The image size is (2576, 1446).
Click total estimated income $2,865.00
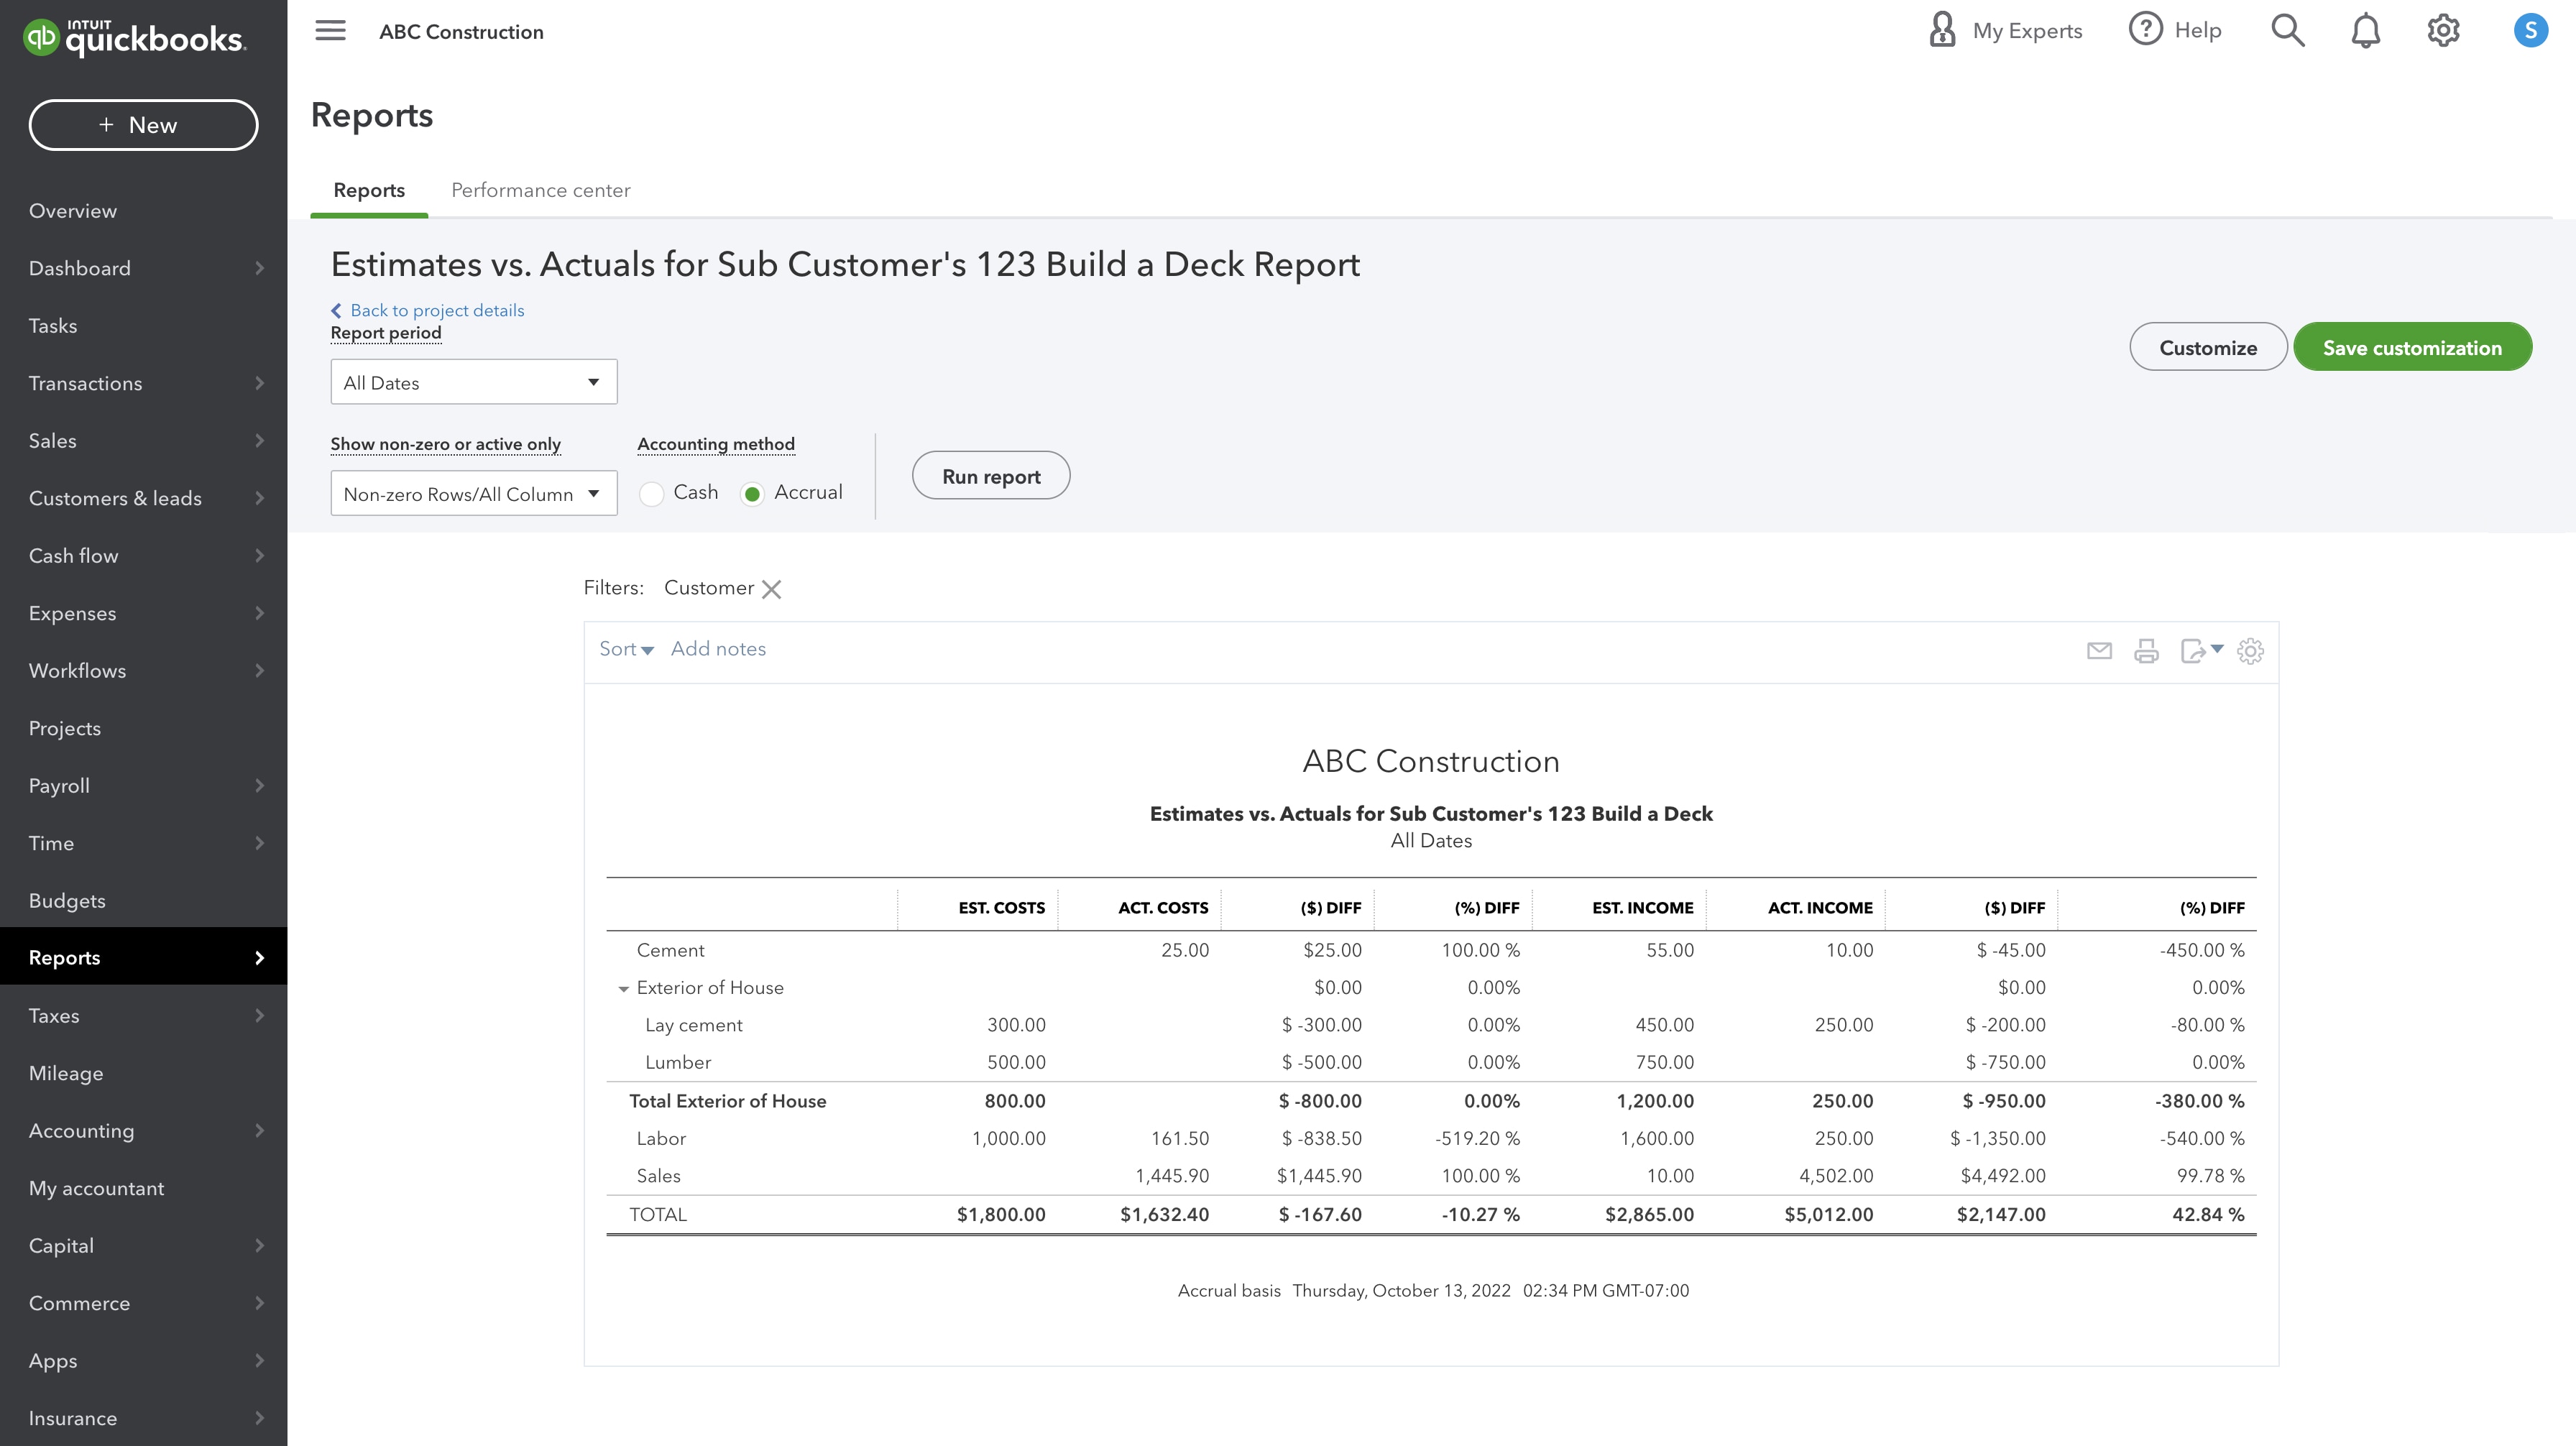1649,1215
